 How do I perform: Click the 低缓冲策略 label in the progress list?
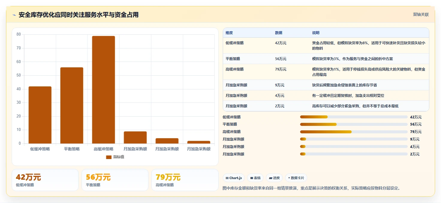[232, 117]
